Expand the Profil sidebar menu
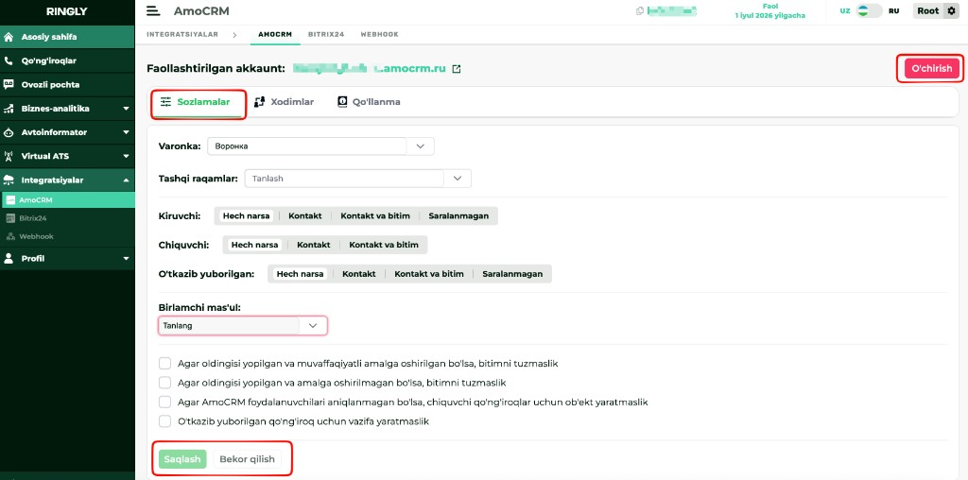The height and width of the screenshot is (480, 968). [x=126, y=259]
